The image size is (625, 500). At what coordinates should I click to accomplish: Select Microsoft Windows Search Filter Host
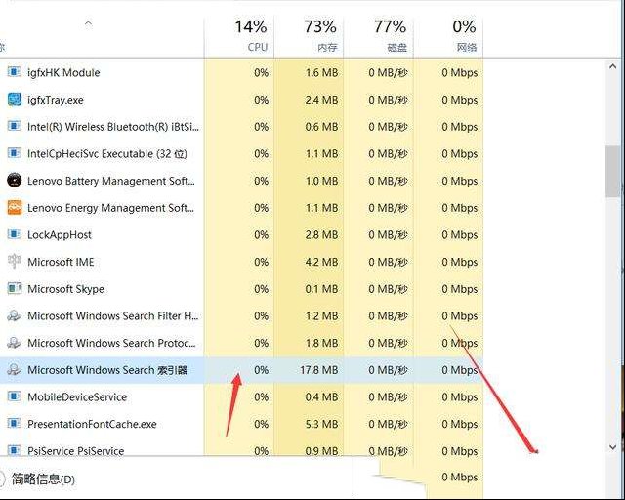click(241, 315)
